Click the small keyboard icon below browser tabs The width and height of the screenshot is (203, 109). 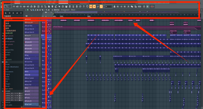click(x=27, y=16)
